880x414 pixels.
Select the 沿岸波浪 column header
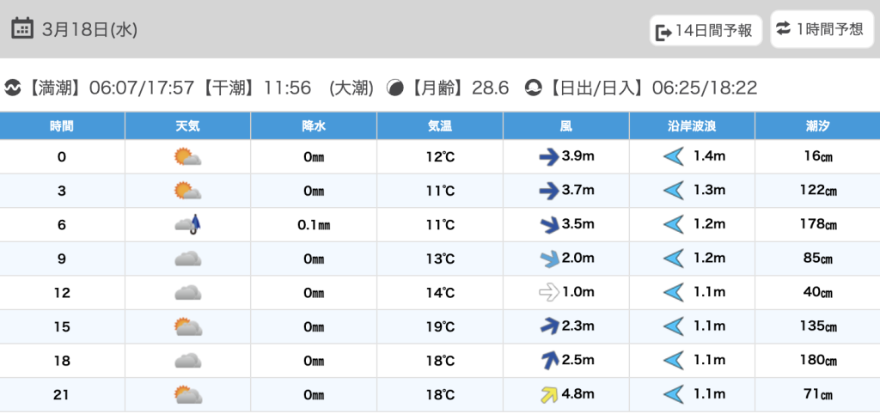click(692, 126)
